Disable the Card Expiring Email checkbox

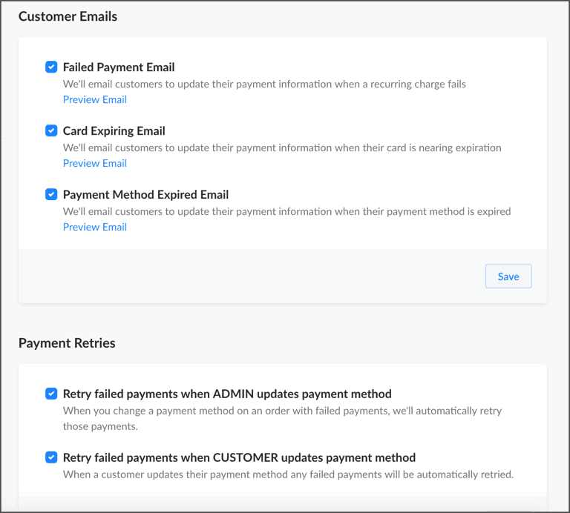pos(51,130)
